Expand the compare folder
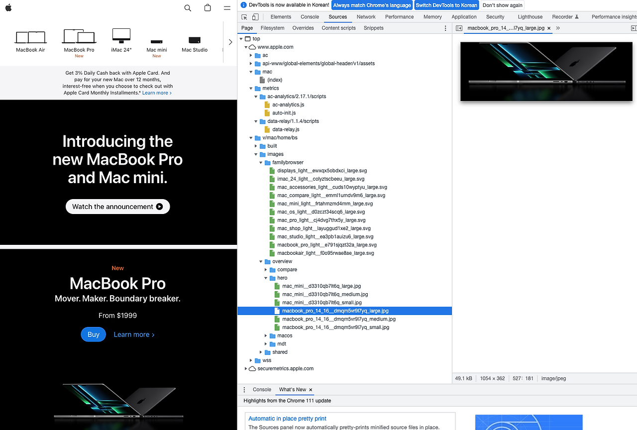 coord(266,270)
